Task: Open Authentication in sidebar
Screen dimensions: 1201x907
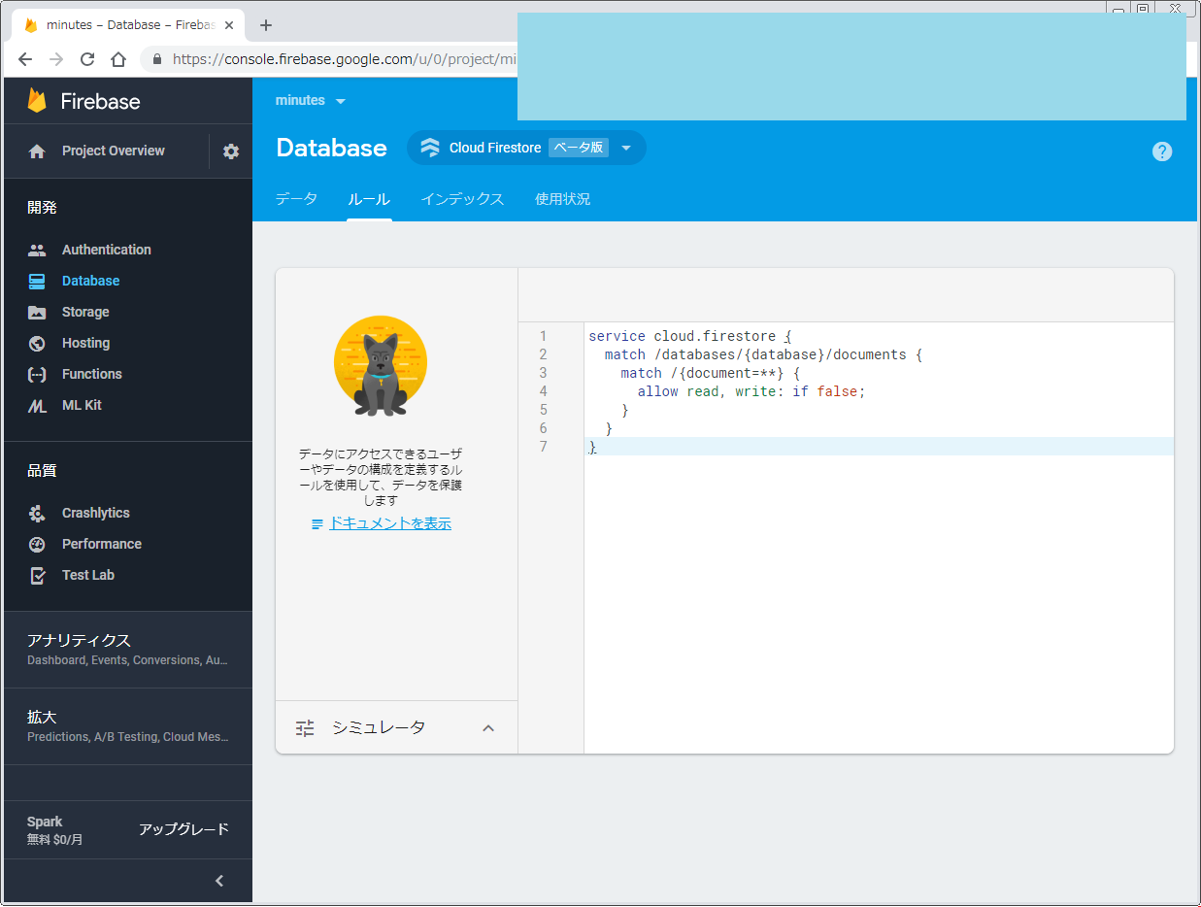Action: 107,250
